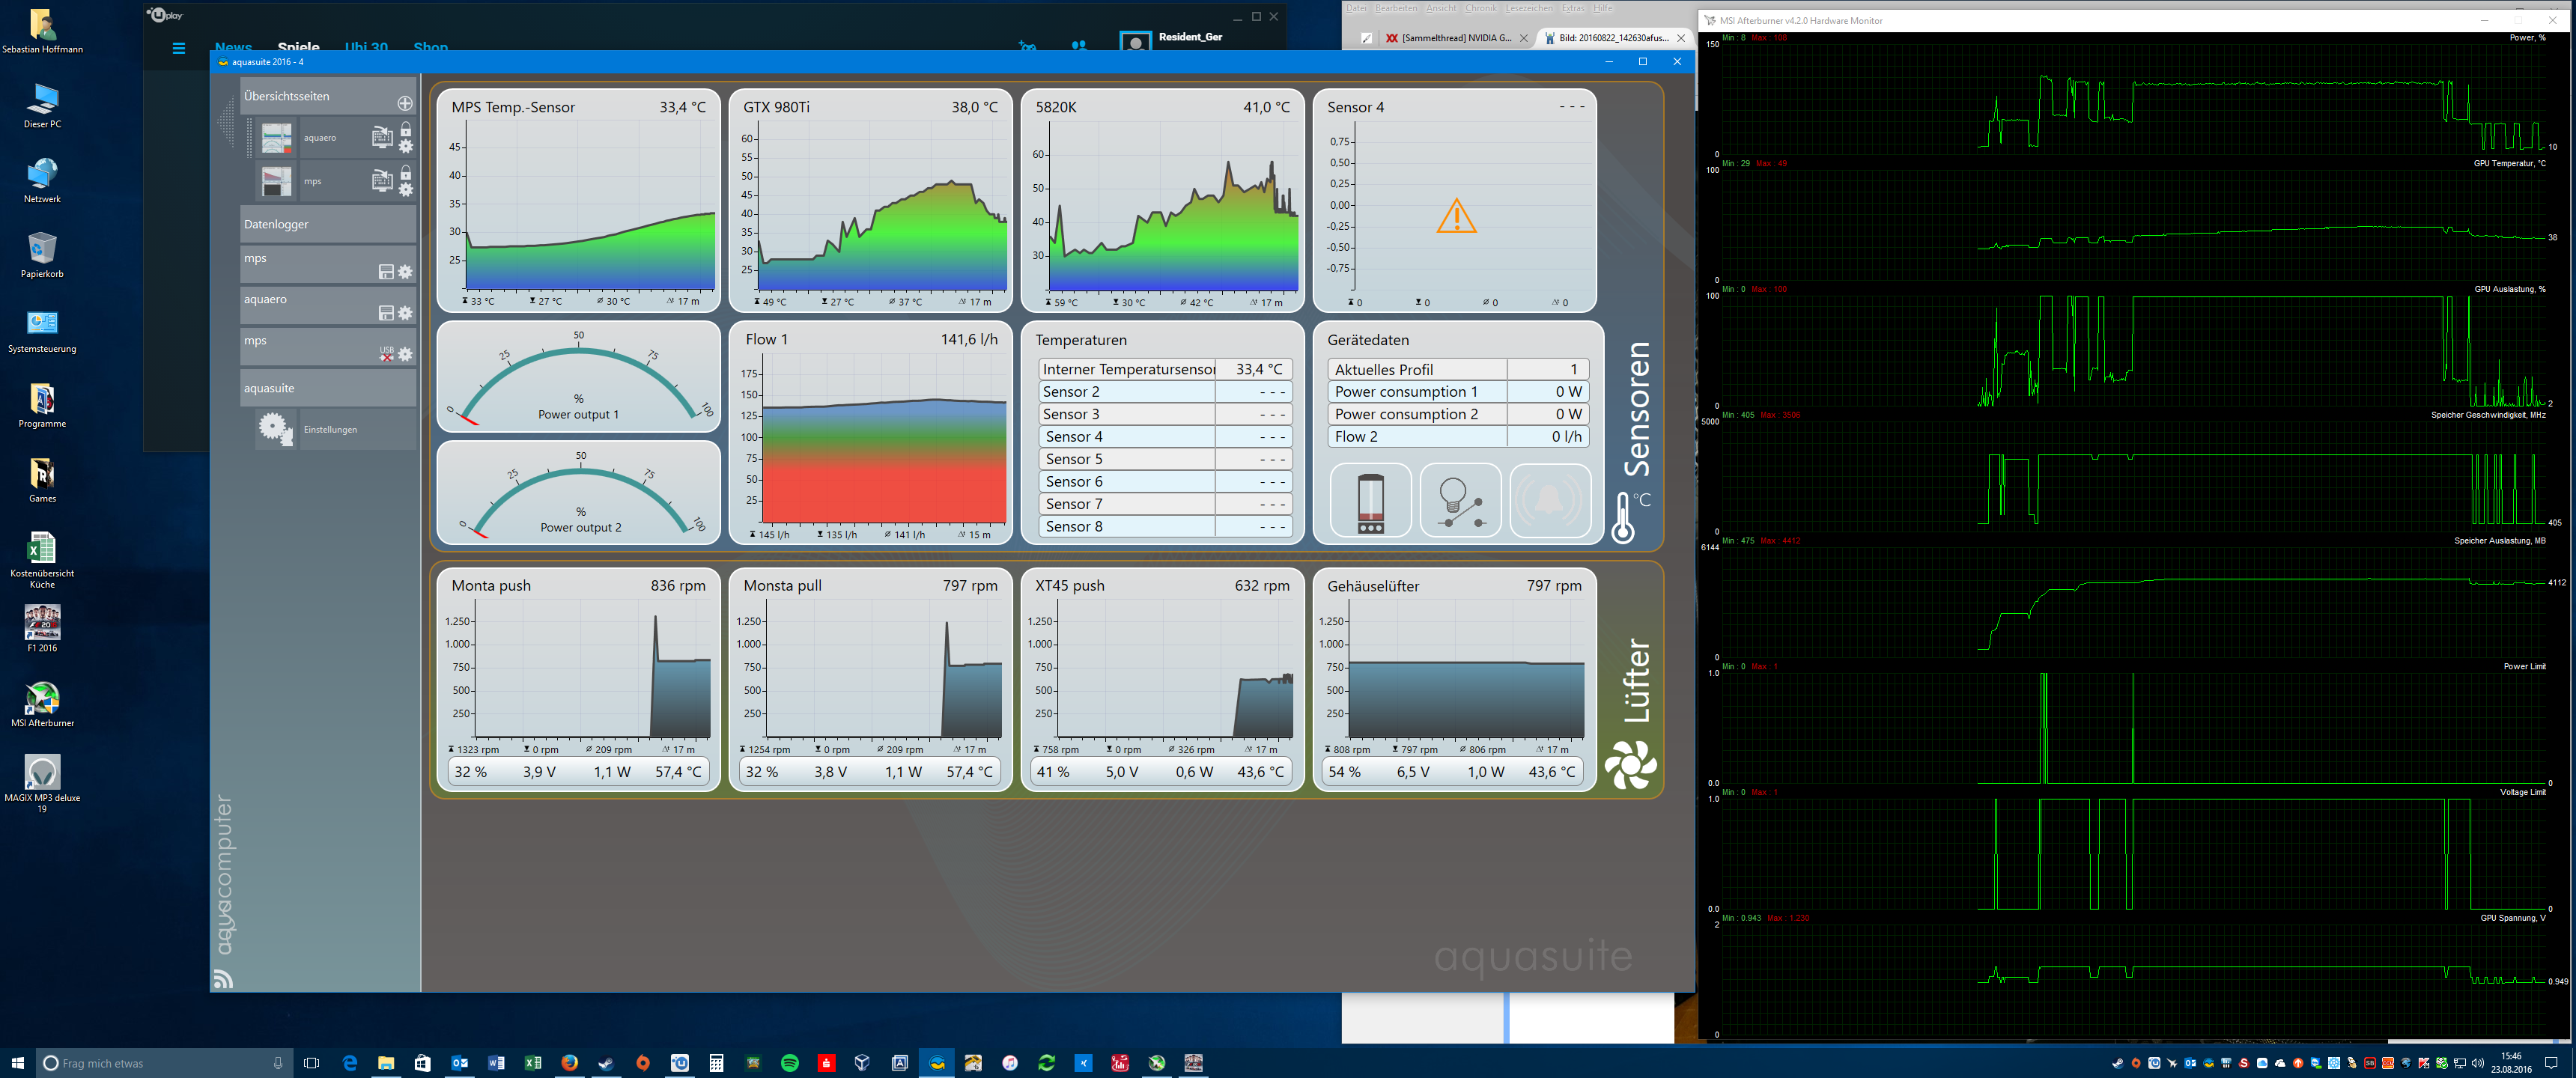
Task: Open gear settings for aquaero overview page
Action: (406, 147)
